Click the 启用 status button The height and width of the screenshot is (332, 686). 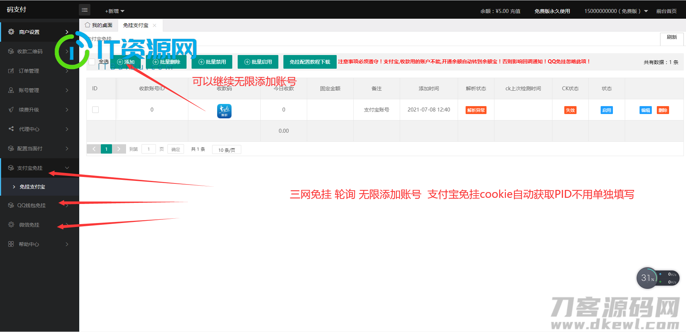coord(606,110)
